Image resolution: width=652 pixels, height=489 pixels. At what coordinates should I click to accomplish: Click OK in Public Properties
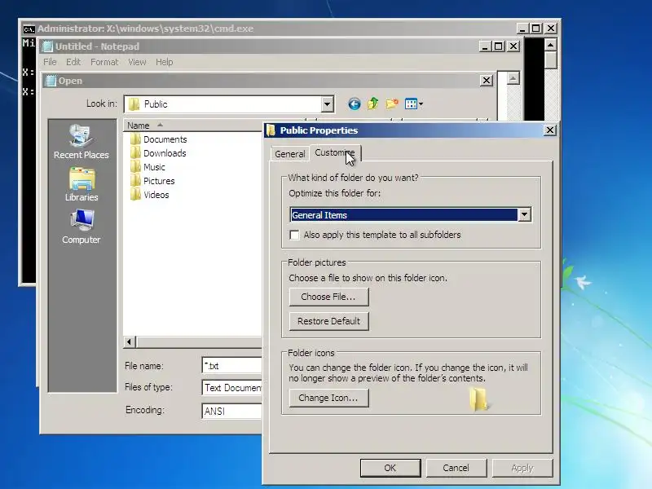[x=390, y=468]
